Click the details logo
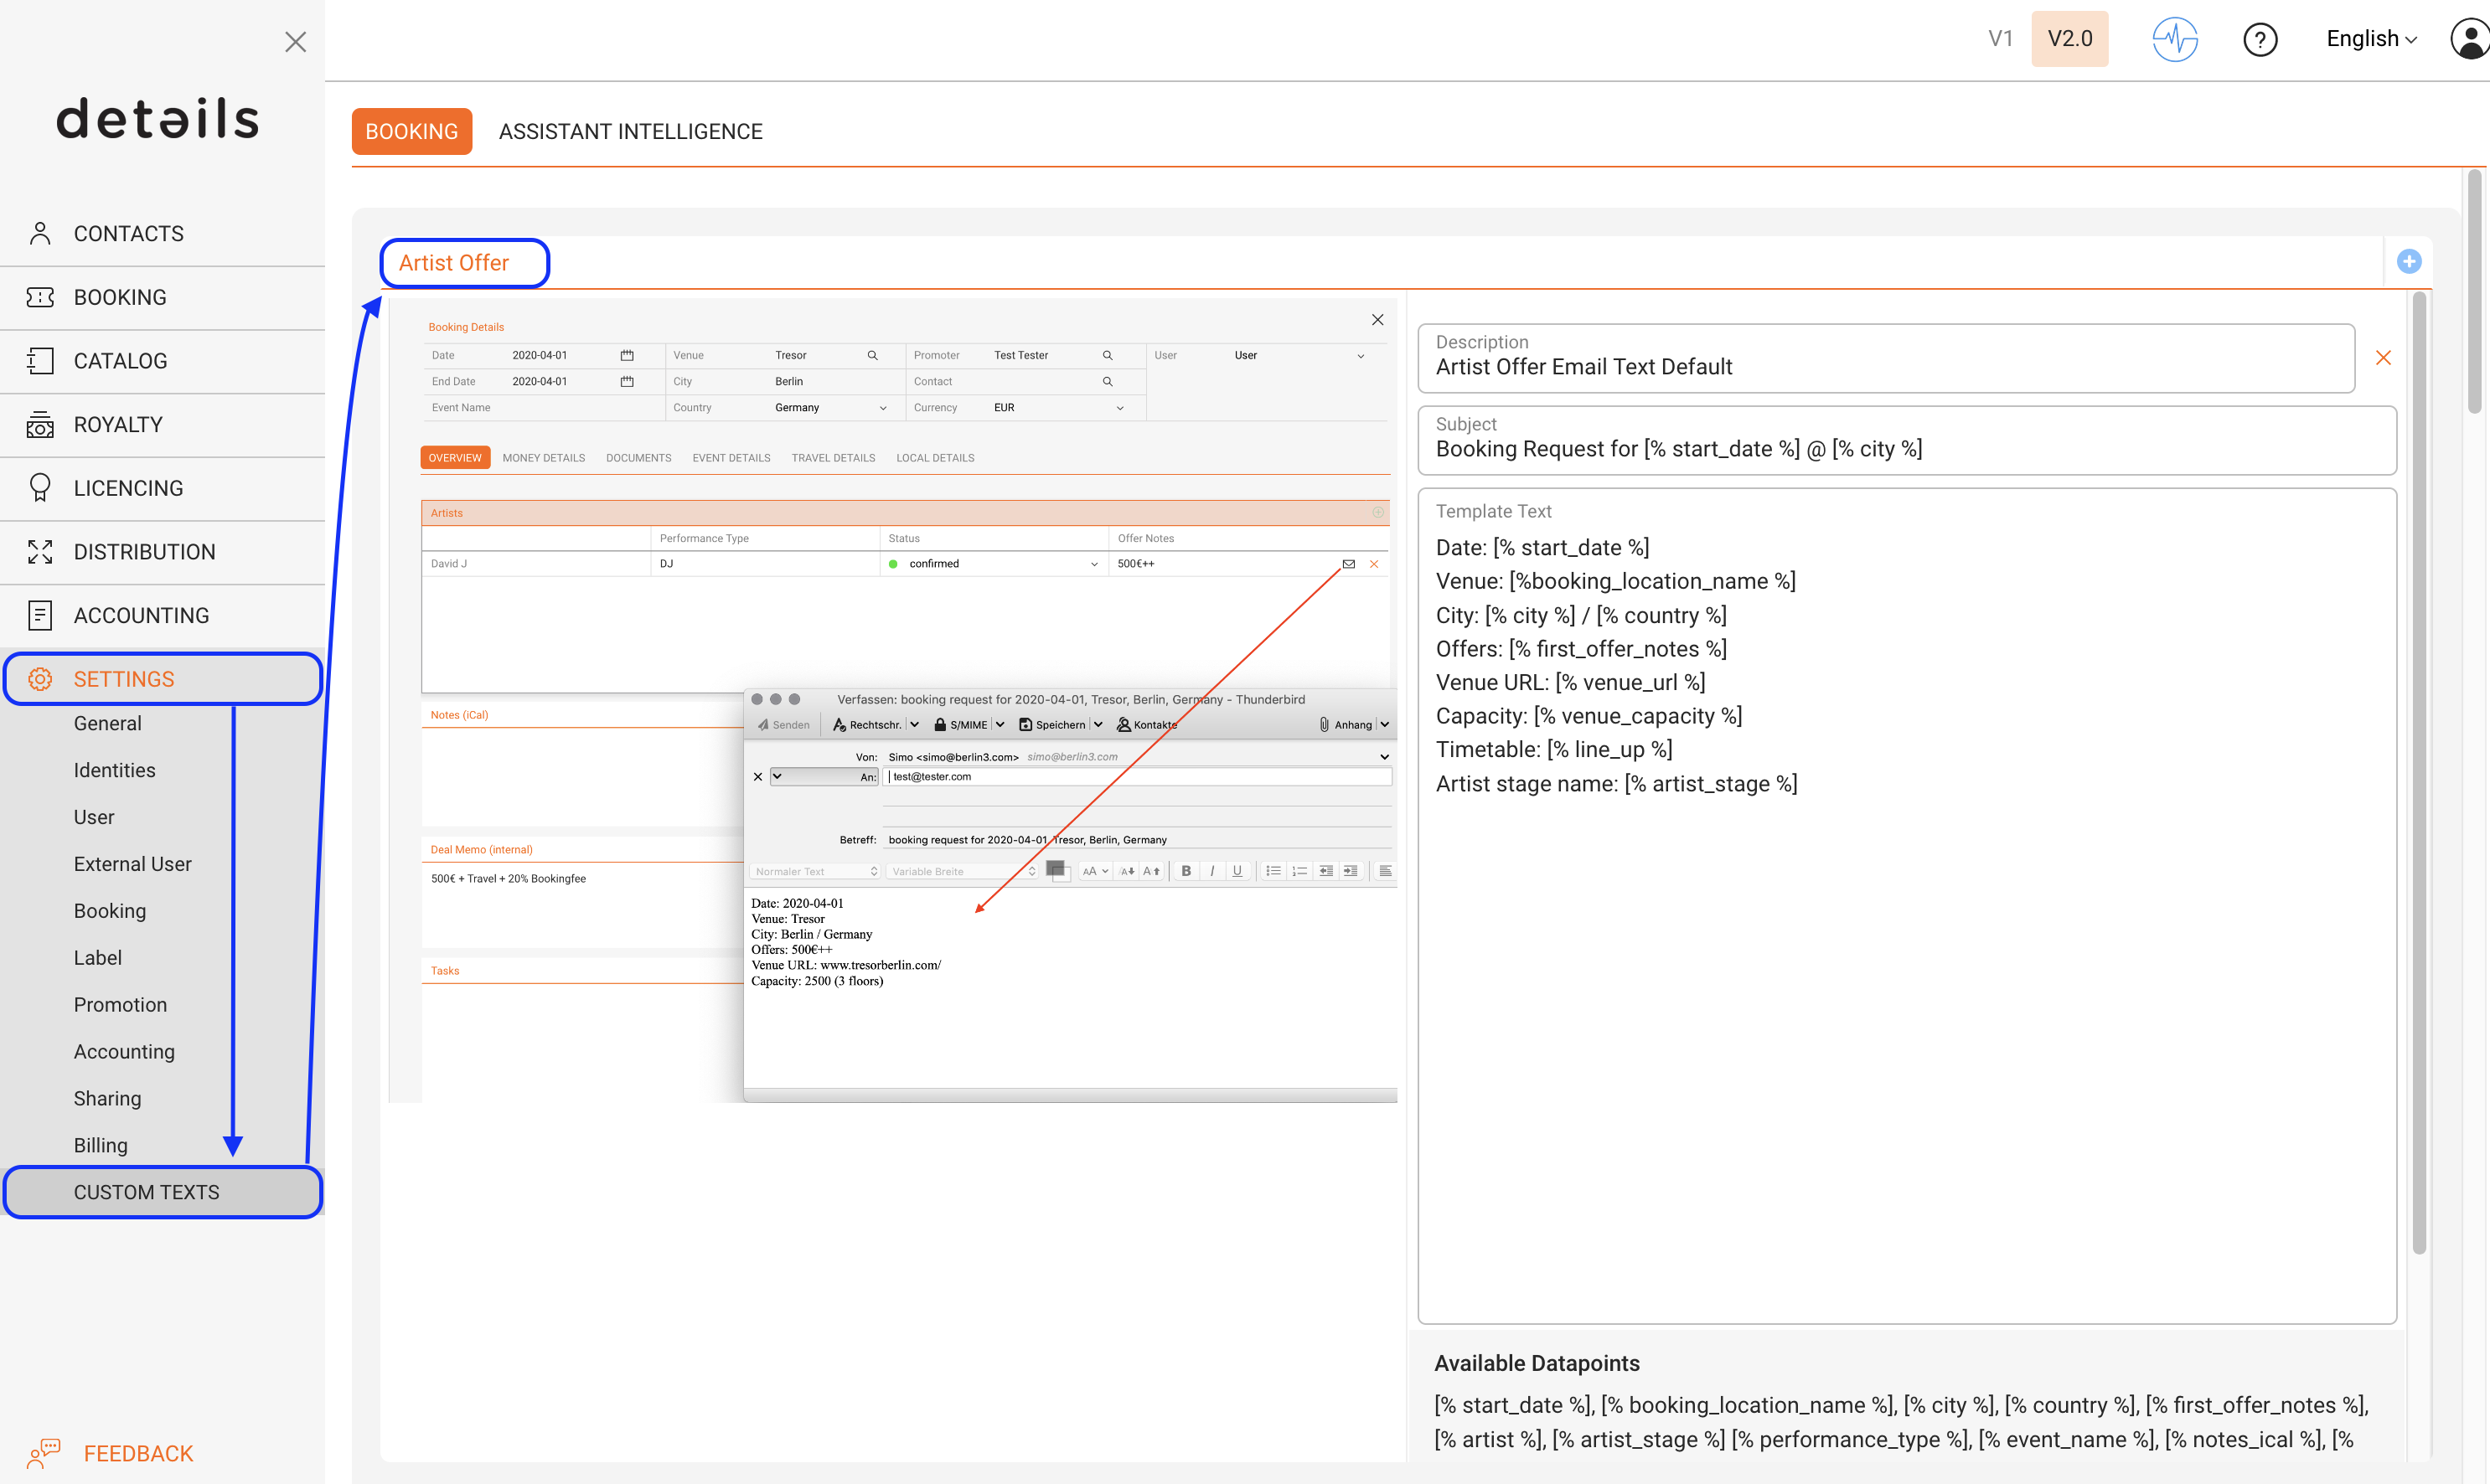 point(158,119)
